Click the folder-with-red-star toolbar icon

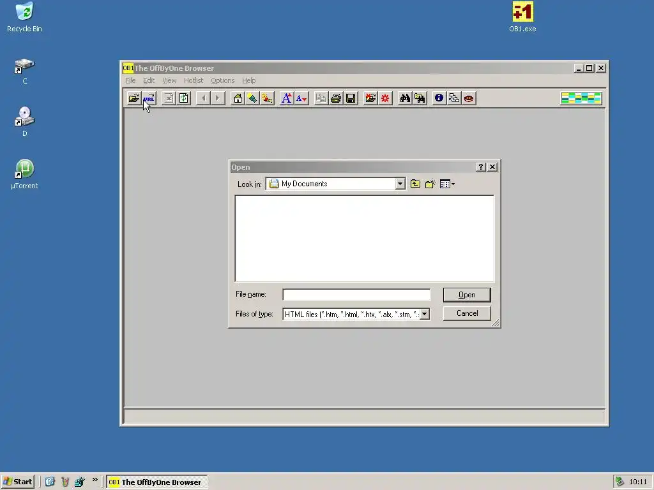[x=370, y=98]
